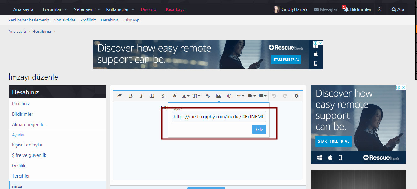Toggle dark mode moon icon

pyautogui.click(x=380, y=9)
